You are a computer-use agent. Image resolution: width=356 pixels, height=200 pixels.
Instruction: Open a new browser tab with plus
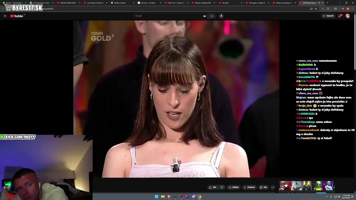pos(327,3)
